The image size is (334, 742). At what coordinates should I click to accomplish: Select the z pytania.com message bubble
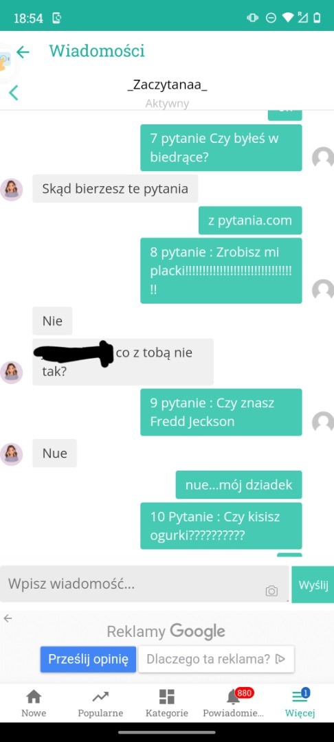click(249, 221)
